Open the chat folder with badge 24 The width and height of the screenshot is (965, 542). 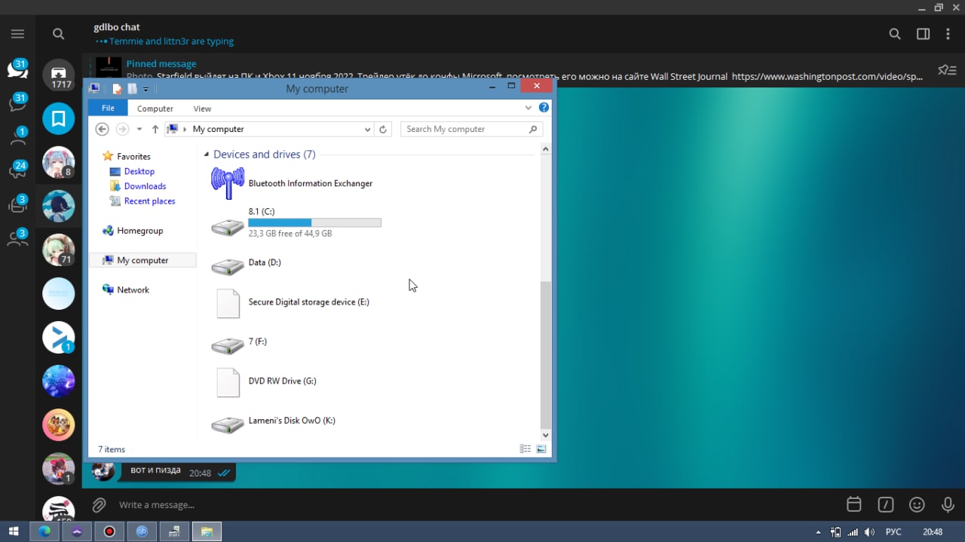(x=17, y=170)
